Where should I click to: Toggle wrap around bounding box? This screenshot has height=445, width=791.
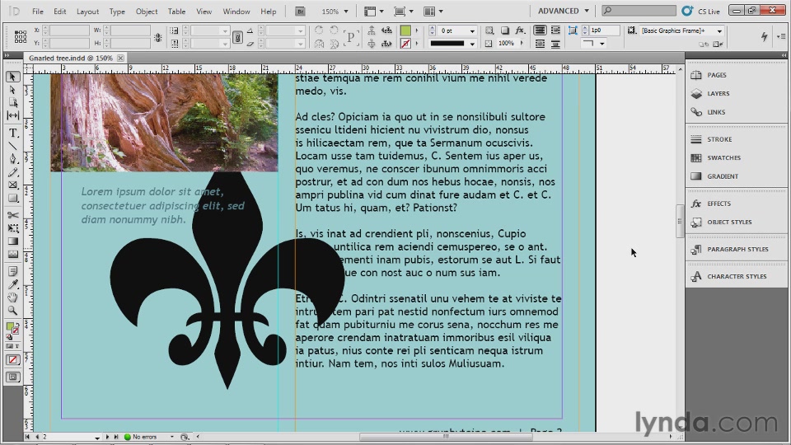tap(555, 30)
